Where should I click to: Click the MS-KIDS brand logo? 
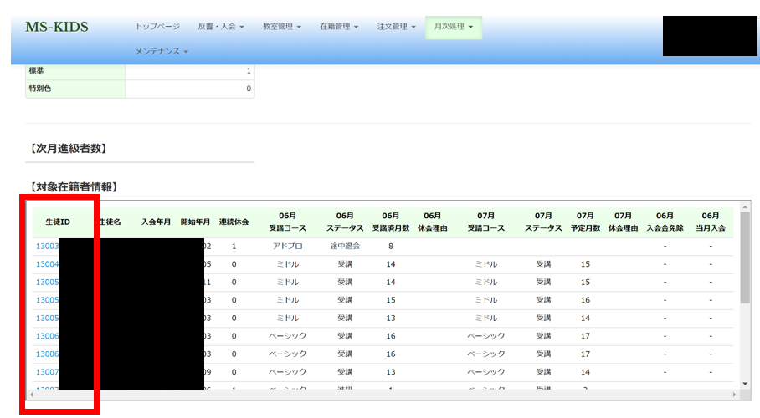[x=56, y=27]
